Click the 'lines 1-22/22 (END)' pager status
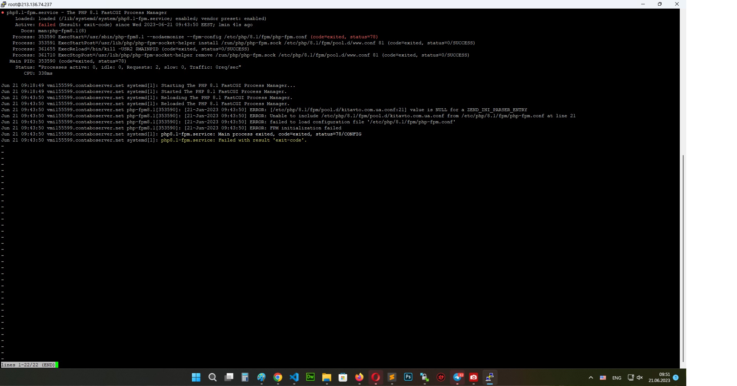The image size is (737, 386). click(28, 365)
